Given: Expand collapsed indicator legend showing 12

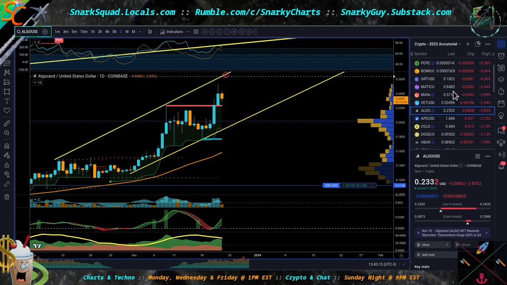Looking at the screenshot, I should [x=38, y=82].
